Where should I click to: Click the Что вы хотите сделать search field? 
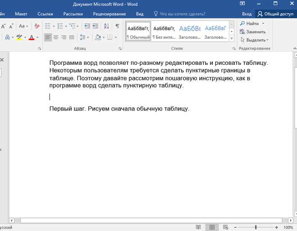tap(179, 14)
